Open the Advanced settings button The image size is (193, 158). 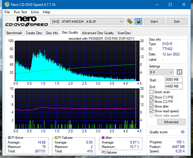[171, 122]
